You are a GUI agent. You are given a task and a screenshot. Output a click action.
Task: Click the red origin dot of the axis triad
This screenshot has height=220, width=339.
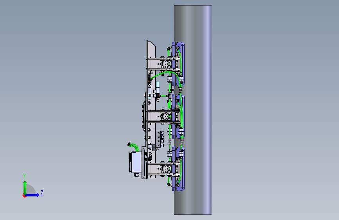pos(24,195)
